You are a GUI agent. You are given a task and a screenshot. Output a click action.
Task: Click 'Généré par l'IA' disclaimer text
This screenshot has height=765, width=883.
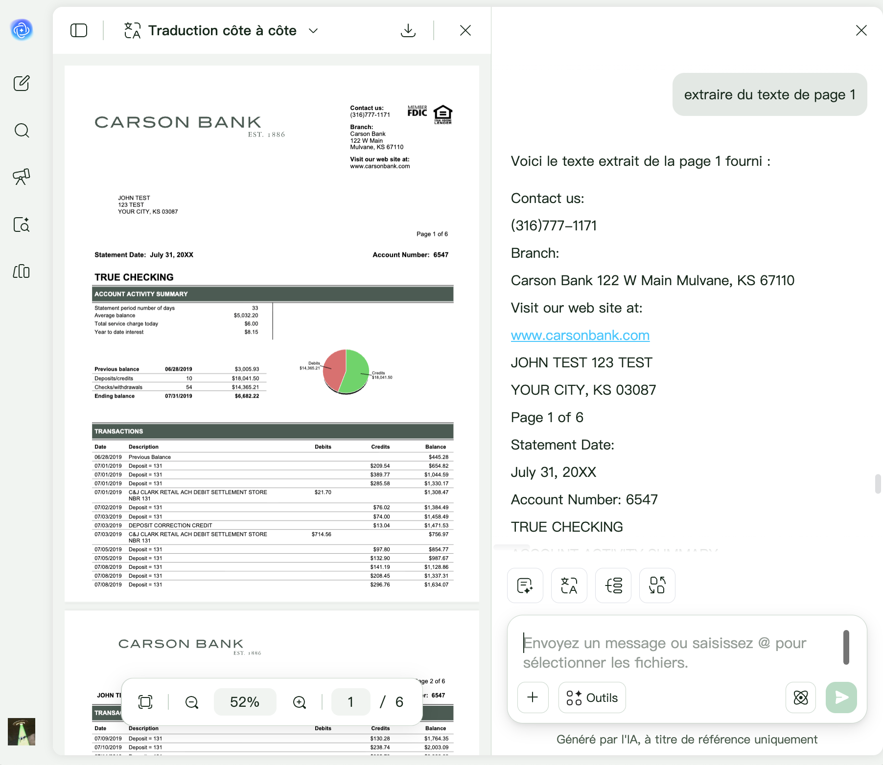pos(687,740)
